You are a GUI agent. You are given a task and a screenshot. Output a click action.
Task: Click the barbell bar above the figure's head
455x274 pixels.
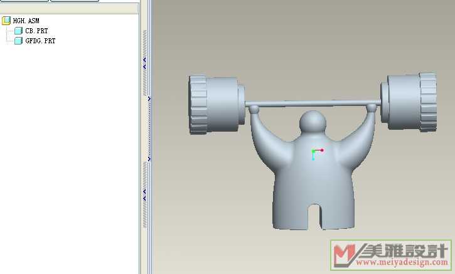(313, 103)
